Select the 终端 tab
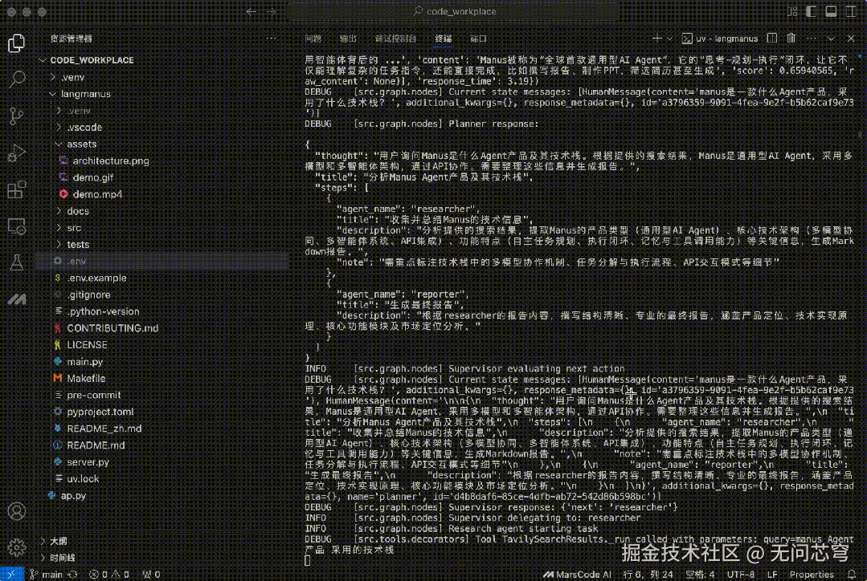Viewport: 867px width, 581px height. (444, 39)
